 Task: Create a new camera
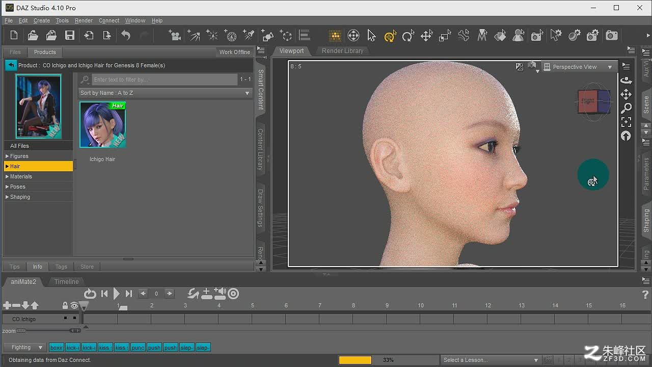175,35
